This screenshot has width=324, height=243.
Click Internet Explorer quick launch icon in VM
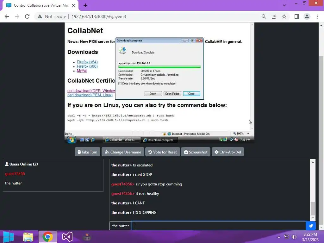(93, 140)
